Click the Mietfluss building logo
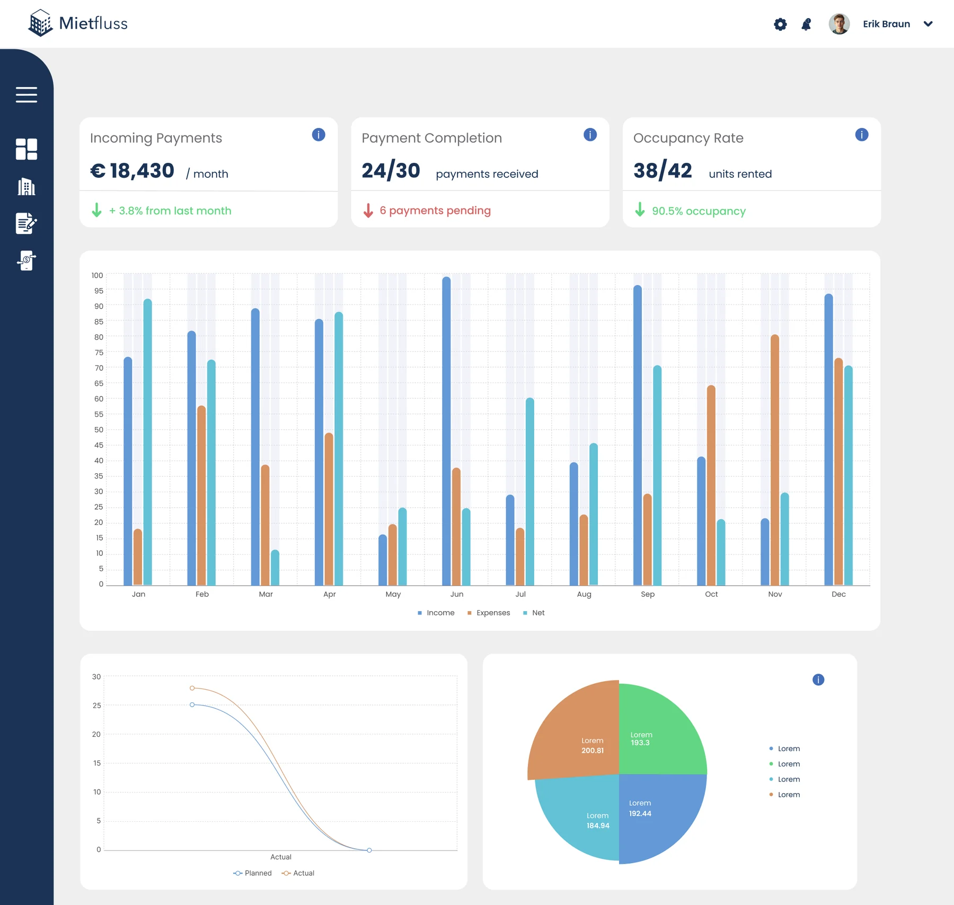This screenshot has width=954, height=905. [x=40, y=23]
